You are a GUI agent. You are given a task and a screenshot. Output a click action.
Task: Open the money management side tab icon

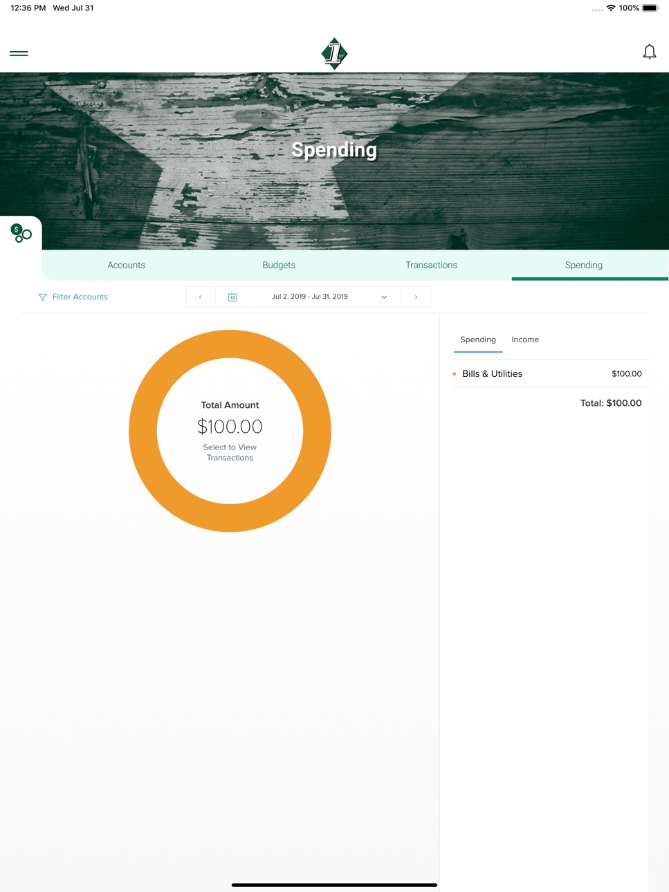pos(21,233)
